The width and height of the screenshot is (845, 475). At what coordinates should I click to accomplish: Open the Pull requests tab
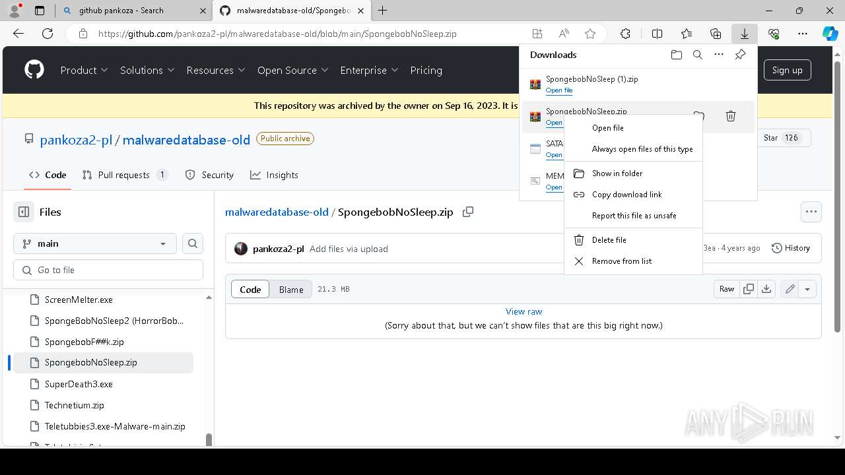125,175
